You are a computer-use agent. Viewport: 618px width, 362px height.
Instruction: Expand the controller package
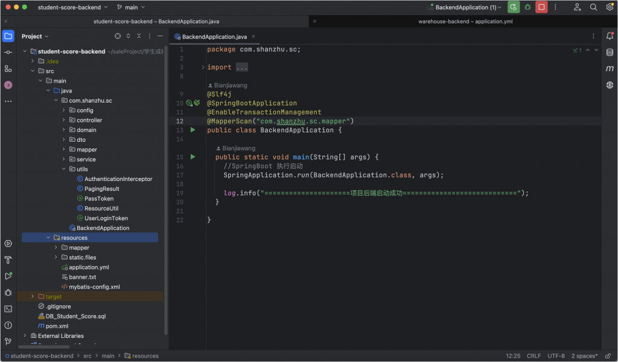click(x=64, y=120)
